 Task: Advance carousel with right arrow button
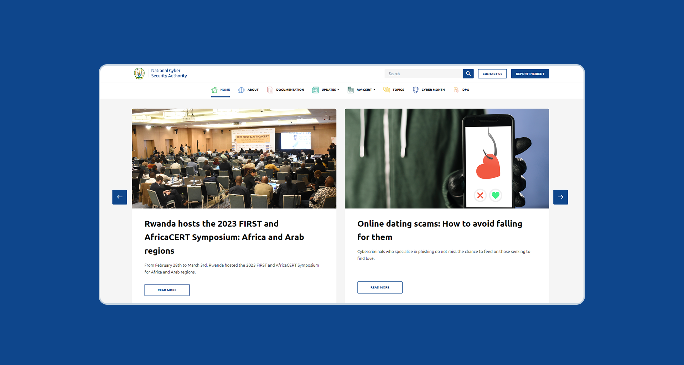pyautogui.click(x=561, y=197)
